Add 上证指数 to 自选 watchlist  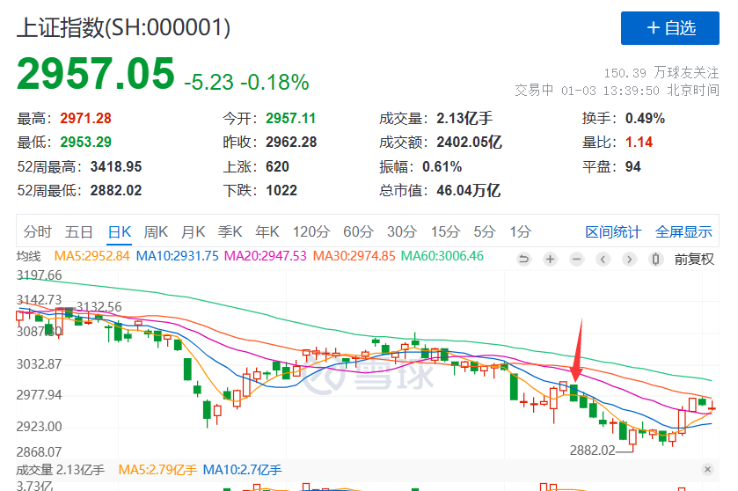pyautogui.click(x=669, y=28)
